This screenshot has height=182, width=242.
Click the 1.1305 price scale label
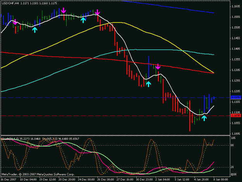click(x=236, y=70)
